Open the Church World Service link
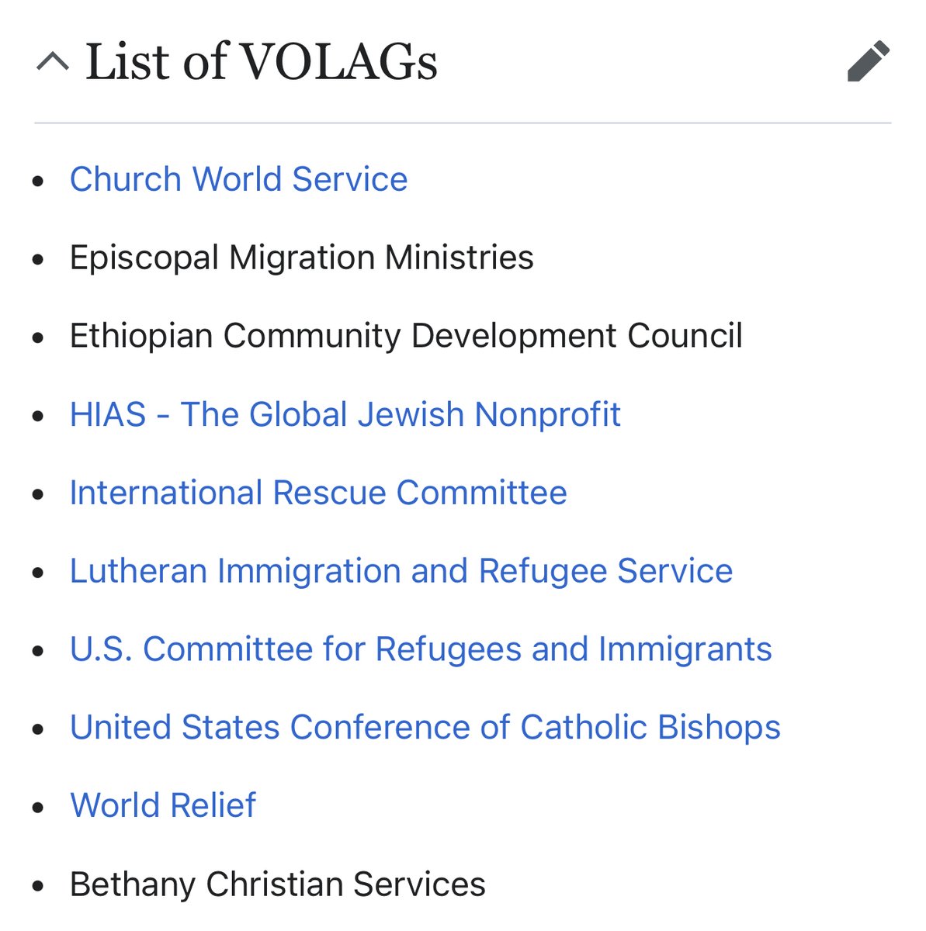Screen dimensions: 926x931 [x=238, y=179]
